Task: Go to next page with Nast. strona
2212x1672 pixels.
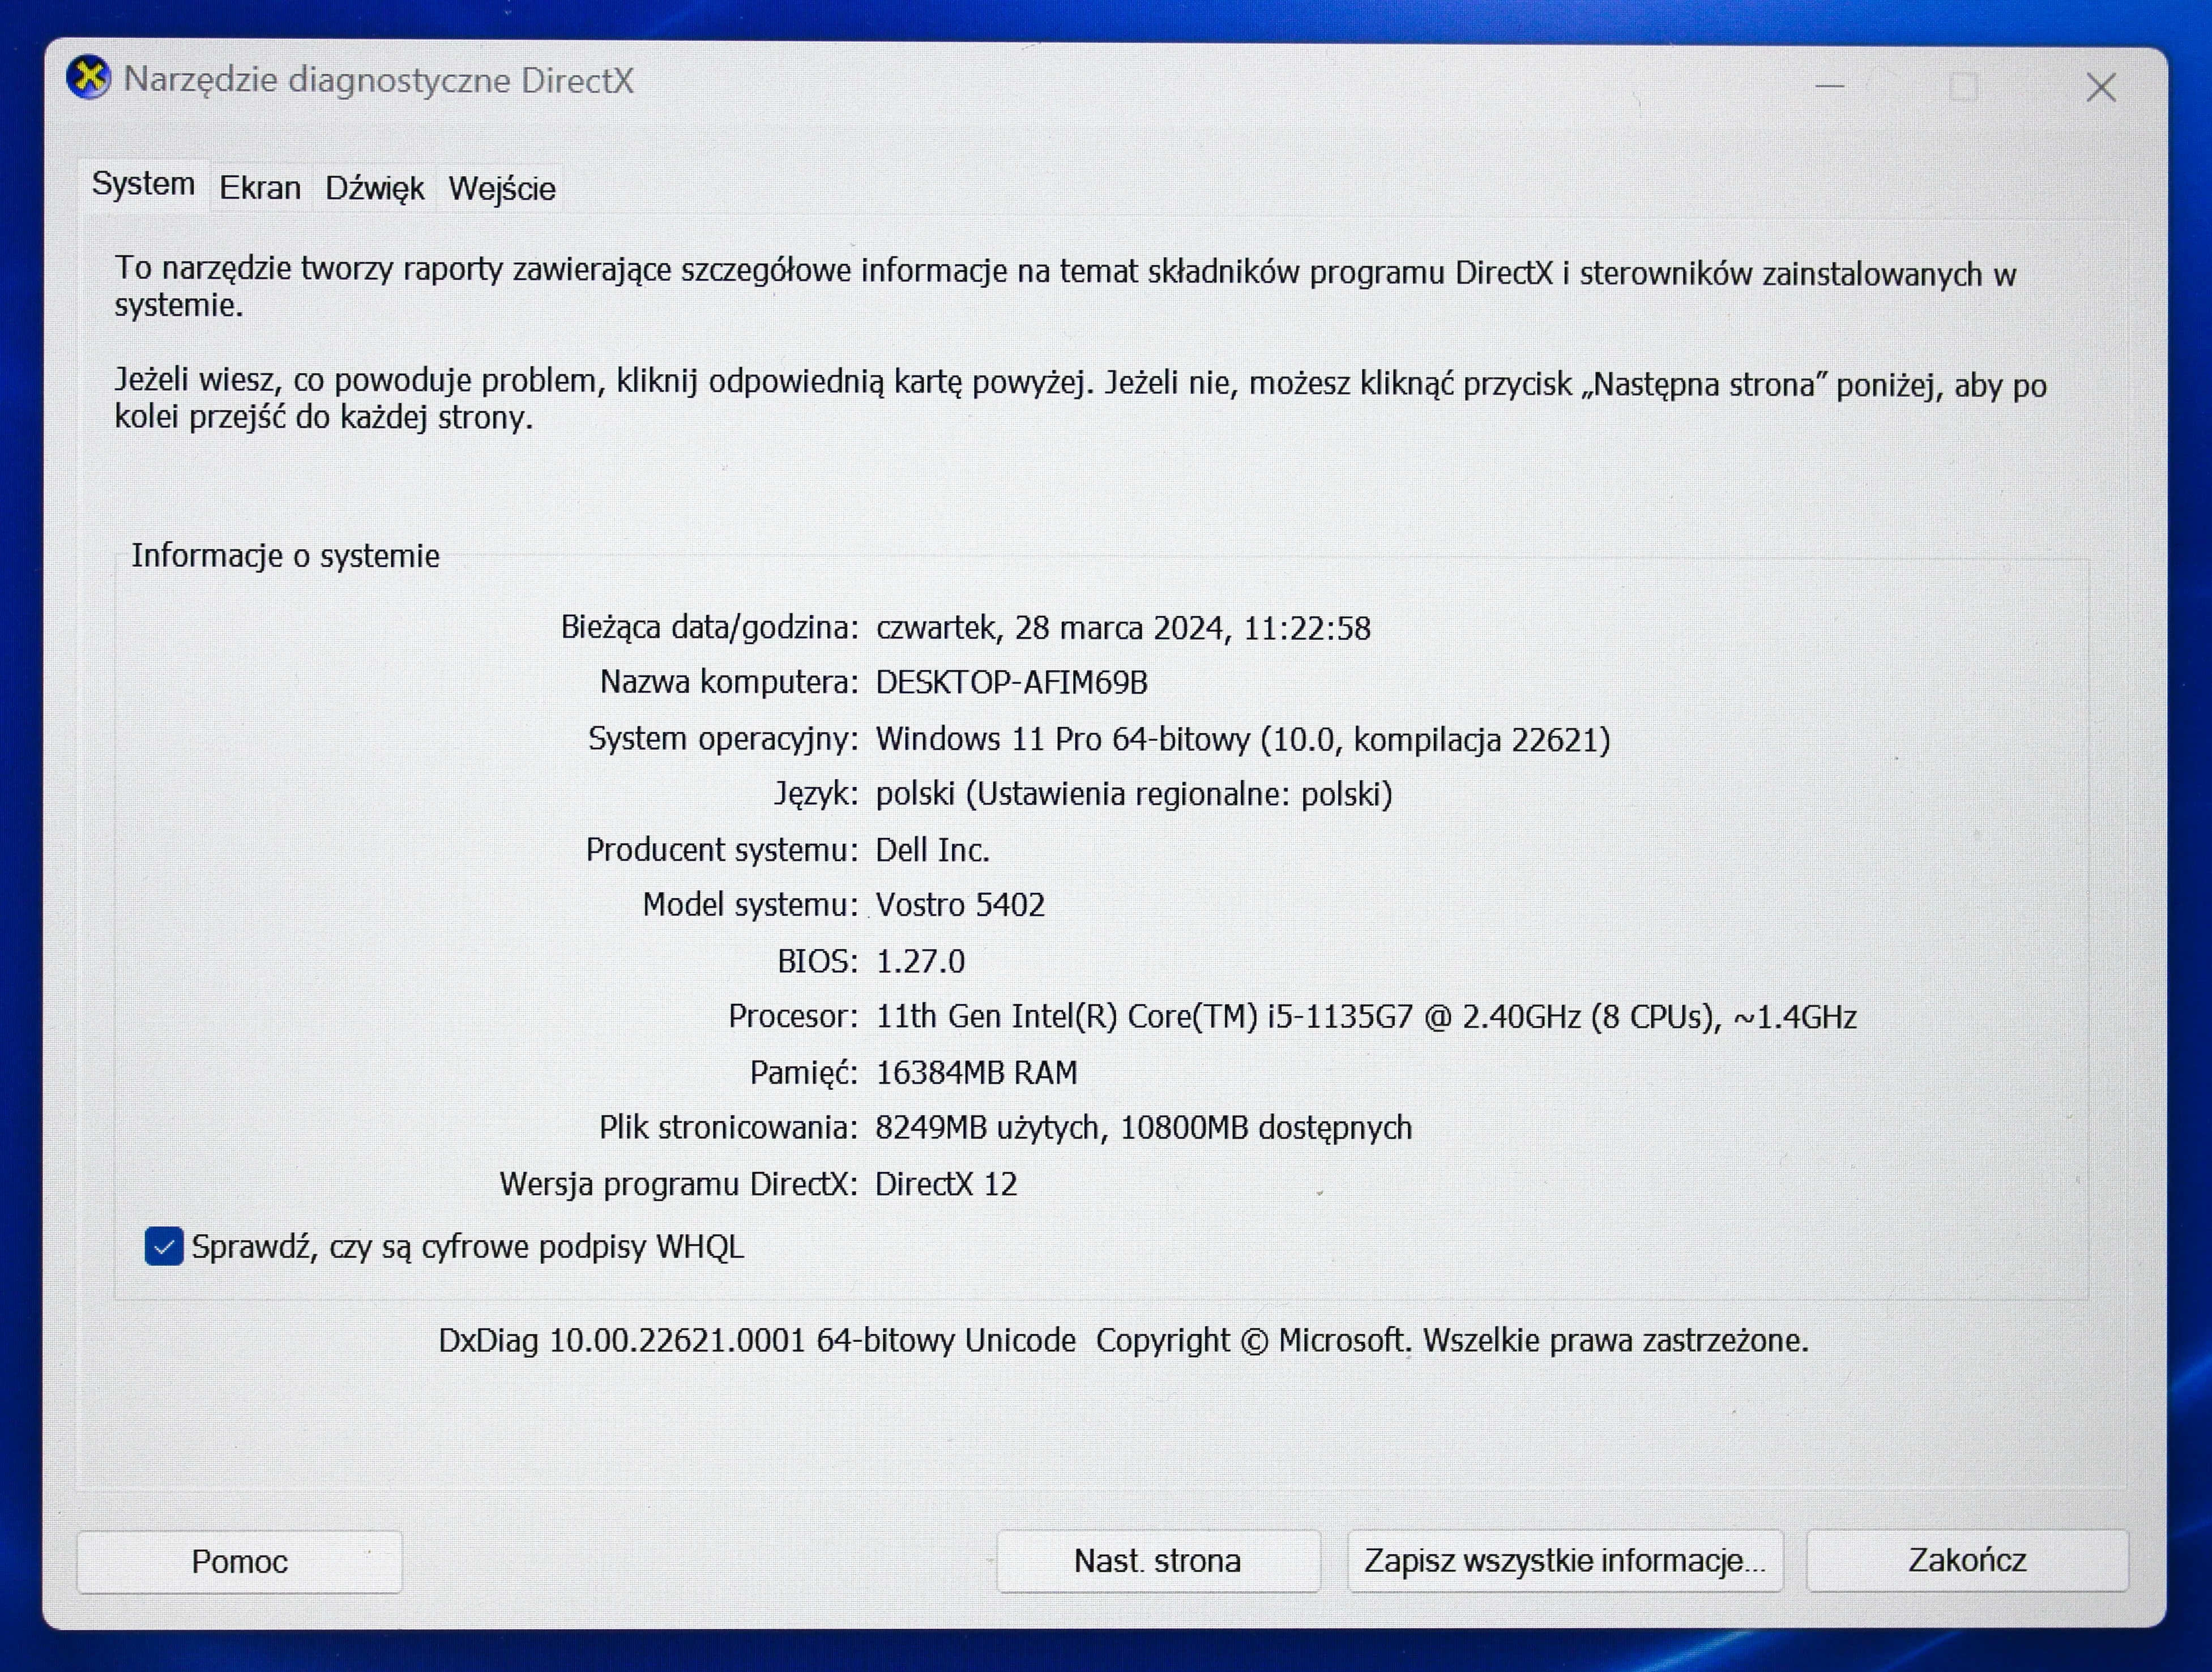Action: pos(1158,1561)
